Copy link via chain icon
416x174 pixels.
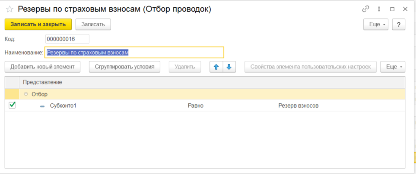click(366, 9)
